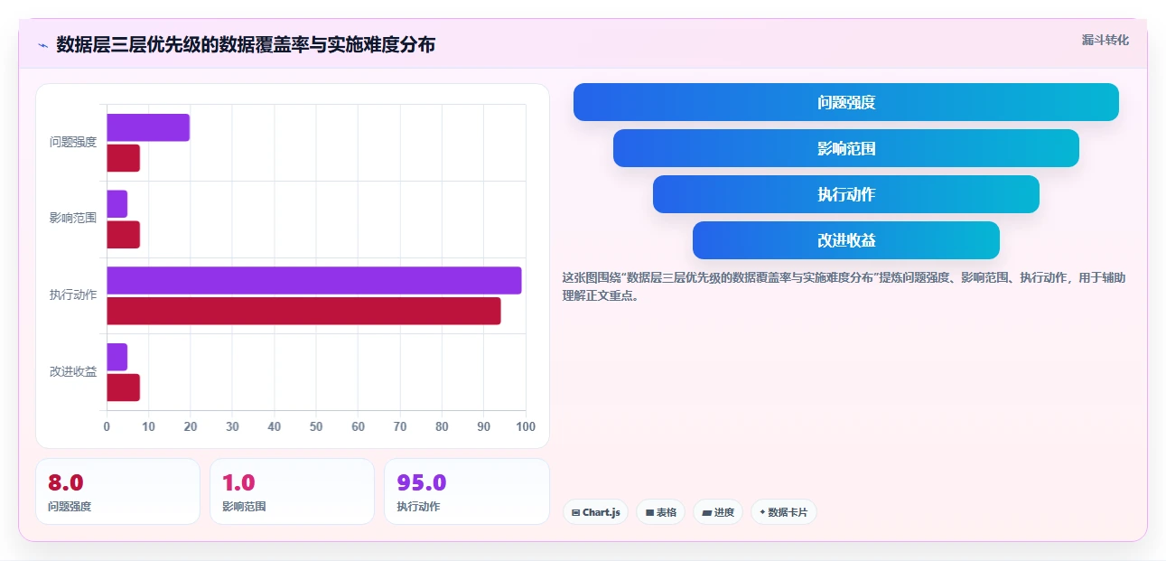Click the purple 问题强度 bar in chart
This screenshot has height=561, width=1166.
pos(148,127)
